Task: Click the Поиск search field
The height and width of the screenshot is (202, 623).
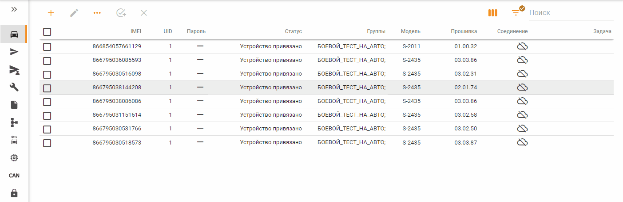Action: (571, 13)
